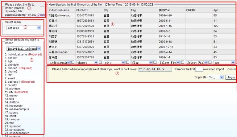Open Select Field dropdown under CREBY column
Viewport: 237px width, 137px height.
(x=197, y=62)
